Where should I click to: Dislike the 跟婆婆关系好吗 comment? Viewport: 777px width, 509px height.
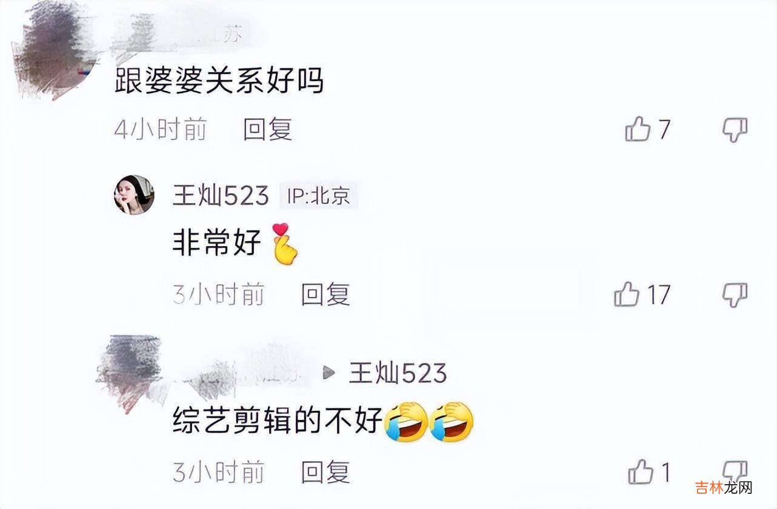pos(735,130)
